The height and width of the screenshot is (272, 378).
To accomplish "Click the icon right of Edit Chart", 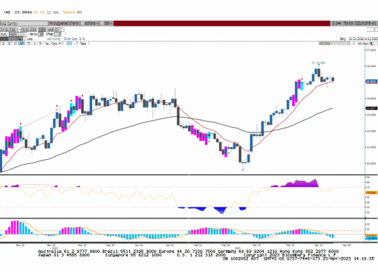I will tap(372, 44).
